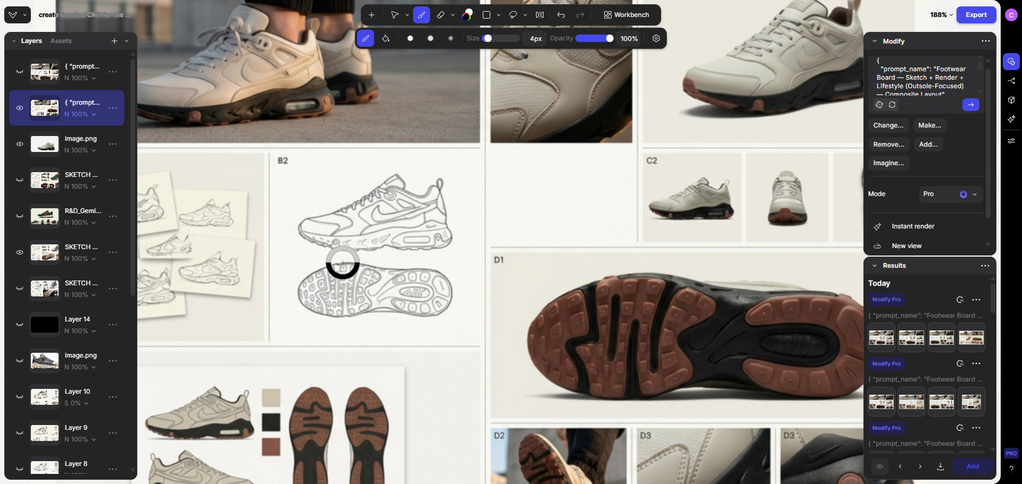Open the 188% zoom level dropdown
The width and height of the screenshot is (1022, 484).
click(941, 15)
